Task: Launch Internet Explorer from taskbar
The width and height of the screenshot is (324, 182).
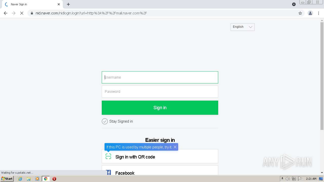Action: point(20,179)
